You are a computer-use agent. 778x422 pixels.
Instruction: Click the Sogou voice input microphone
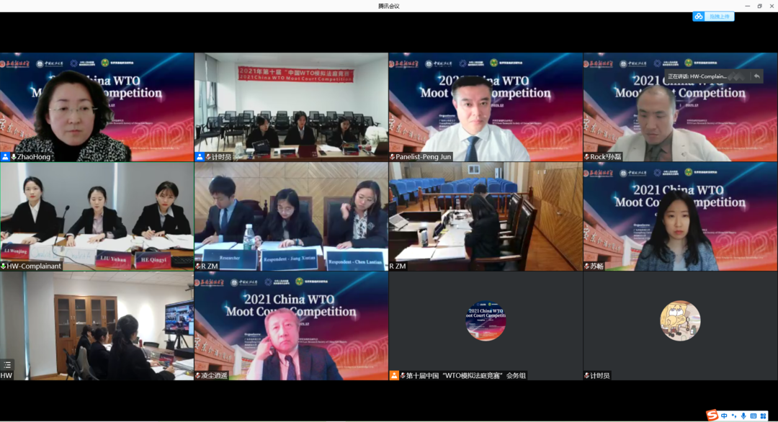[743, 416]
